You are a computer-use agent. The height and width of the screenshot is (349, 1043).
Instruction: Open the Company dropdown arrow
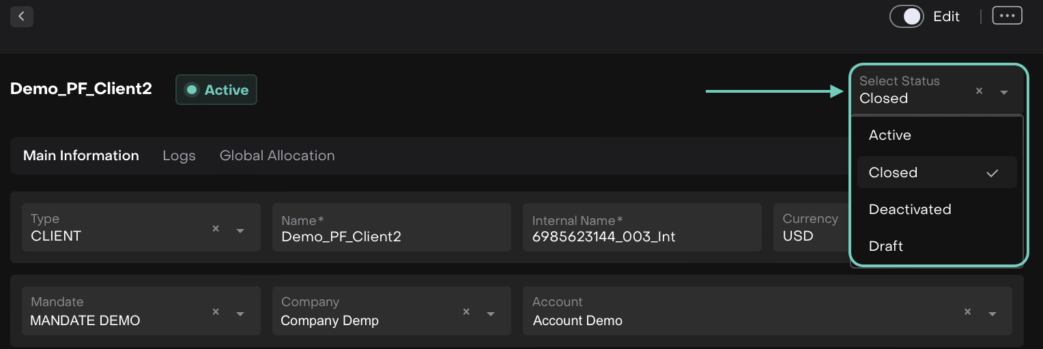point(491,314)
